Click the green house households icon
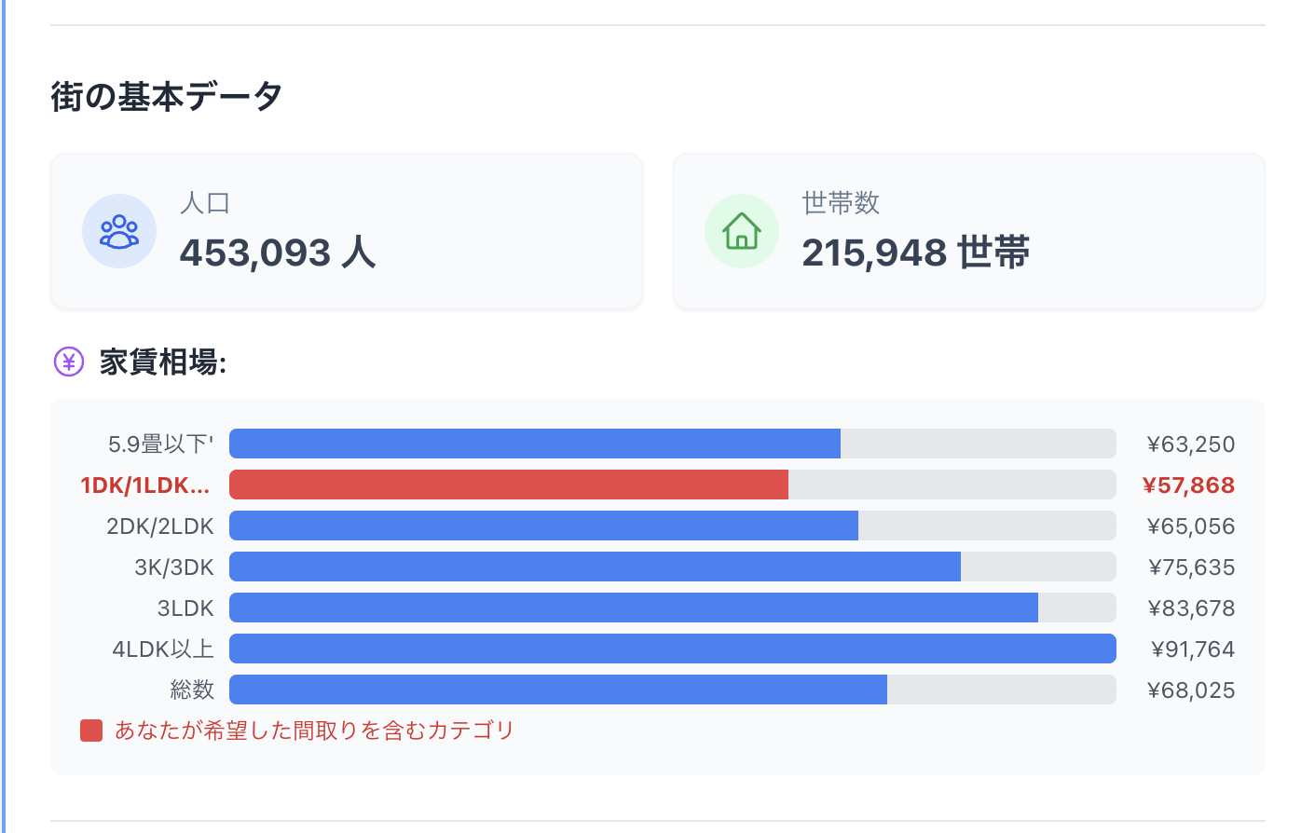 (x=741, y=231)
